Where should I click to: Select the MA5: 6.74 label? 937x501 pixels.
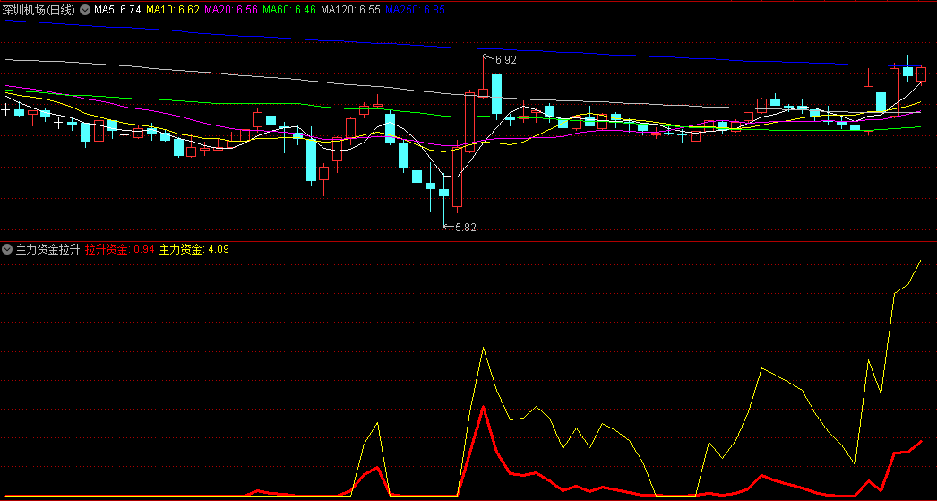tap(117, 10)
